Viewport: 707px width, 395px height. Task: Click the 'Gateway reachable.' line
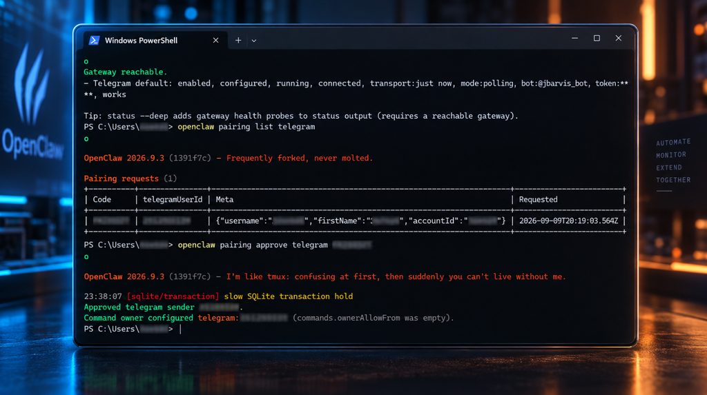[126, 72]
